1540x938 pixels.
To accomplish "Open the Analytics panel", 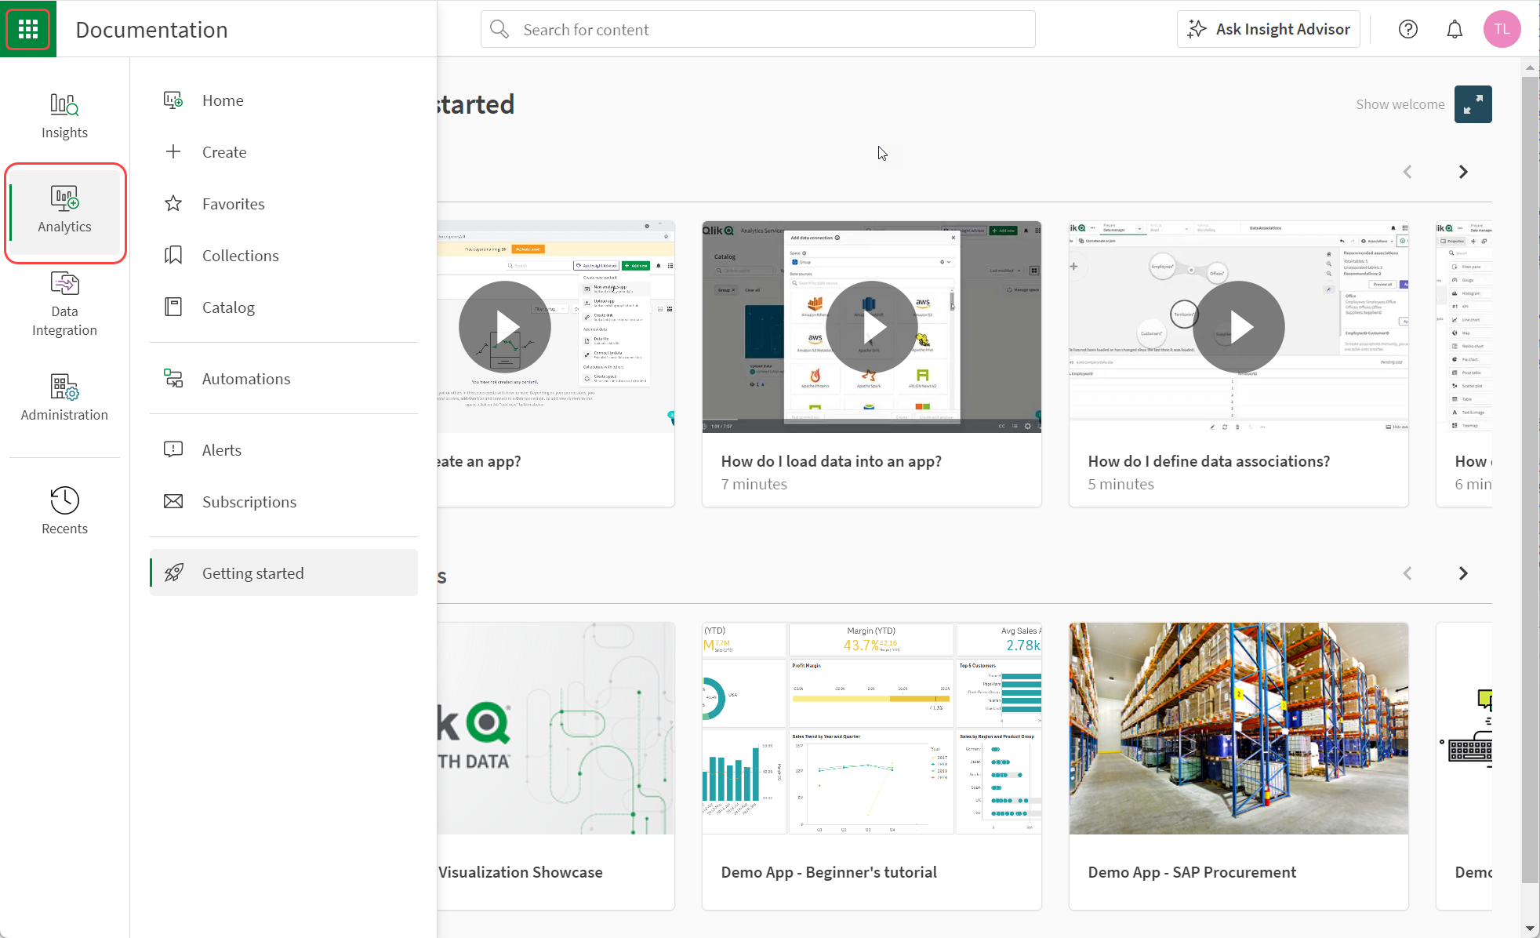I will pyautogui.click(x=64, y=208).
